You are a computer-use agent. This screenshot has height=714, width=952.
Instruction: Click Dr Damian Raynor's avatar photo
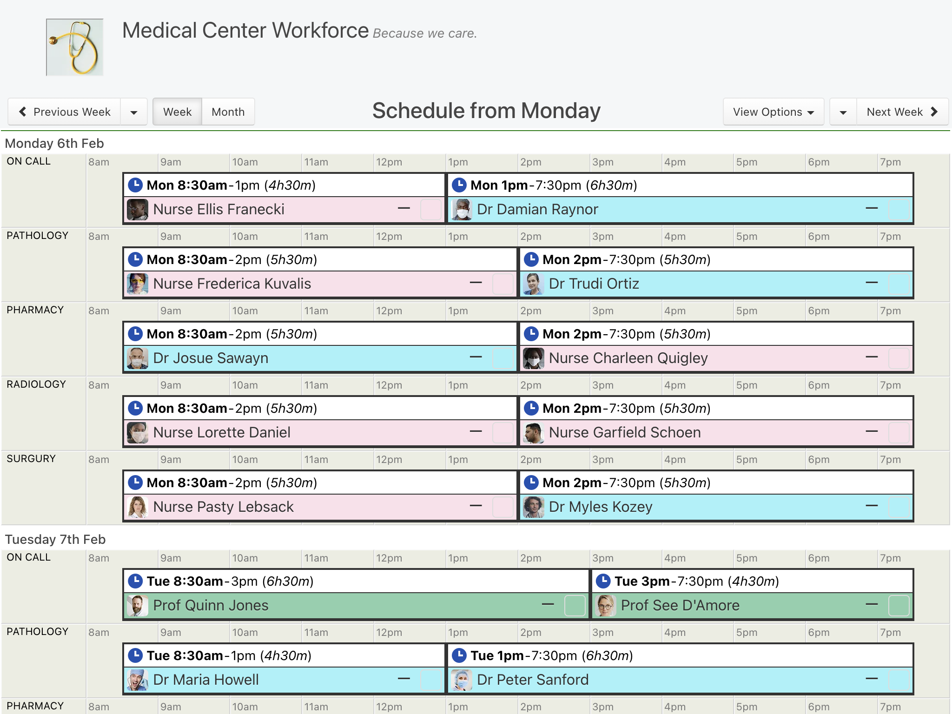462,210
